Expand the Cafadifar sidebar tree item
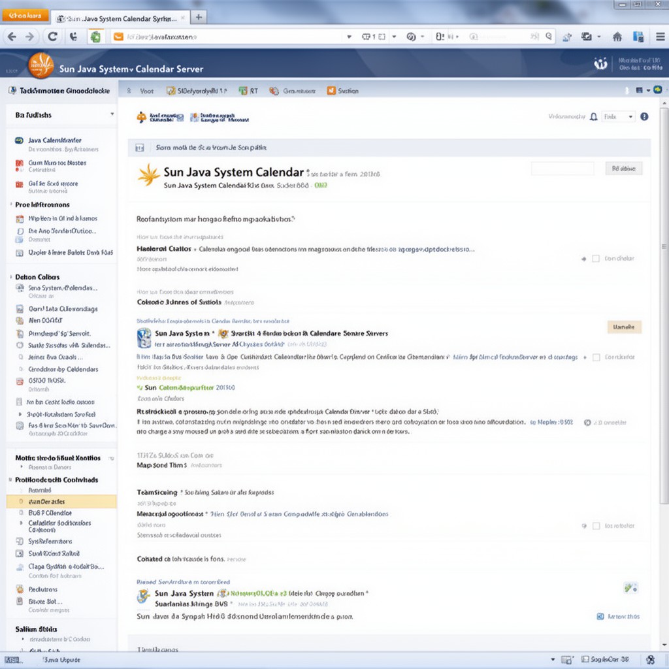 pos(21,523)
